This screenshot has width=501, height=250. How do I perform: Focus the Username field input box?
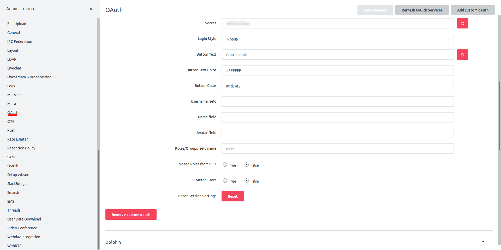(x=337, y=102)
